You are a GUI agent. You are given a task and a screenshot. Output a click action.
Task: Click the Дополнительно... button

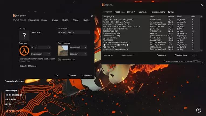(28, 66)
